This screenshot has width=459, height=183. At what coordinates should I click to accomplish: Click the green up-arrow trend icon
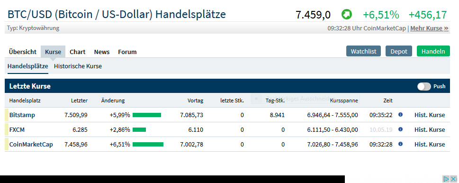pyautogui.click(x=347, y=14)
